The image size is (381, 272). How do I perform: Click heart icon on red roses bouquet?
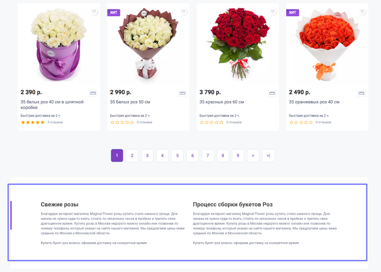click(273, 11)
